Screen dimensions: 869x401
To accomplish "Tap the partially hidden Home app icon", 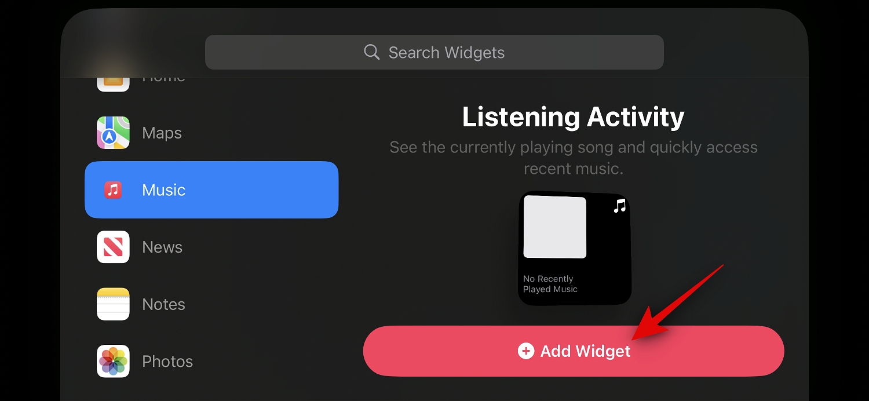I will tap(113, 83).
